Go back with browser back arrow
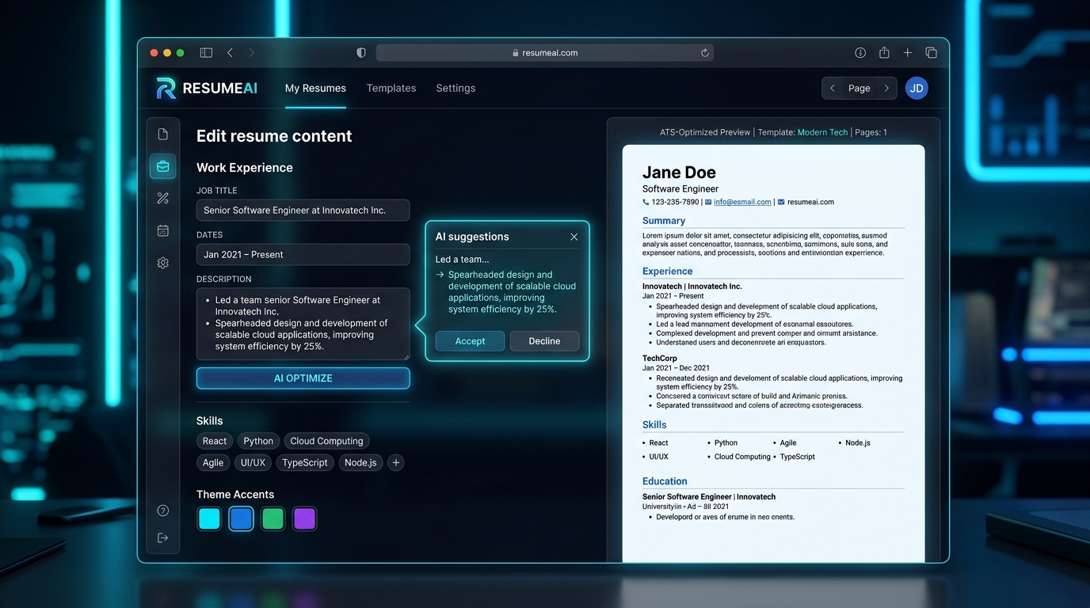 pyautogui.click(x=230, y=53)
